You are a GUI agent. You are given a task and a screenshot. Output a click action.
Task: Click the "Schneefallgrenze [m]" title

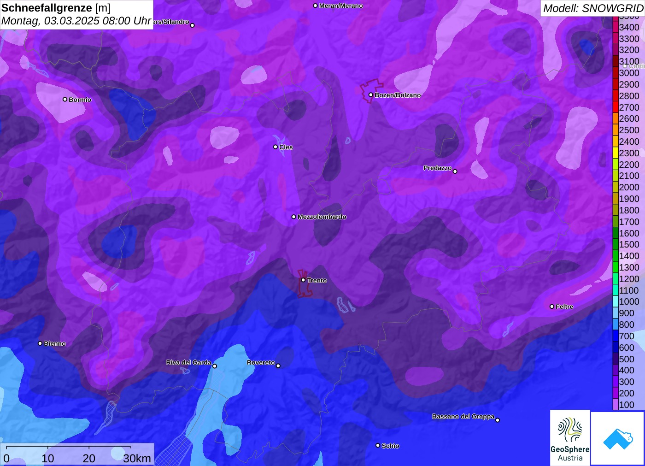click(56, 8)
